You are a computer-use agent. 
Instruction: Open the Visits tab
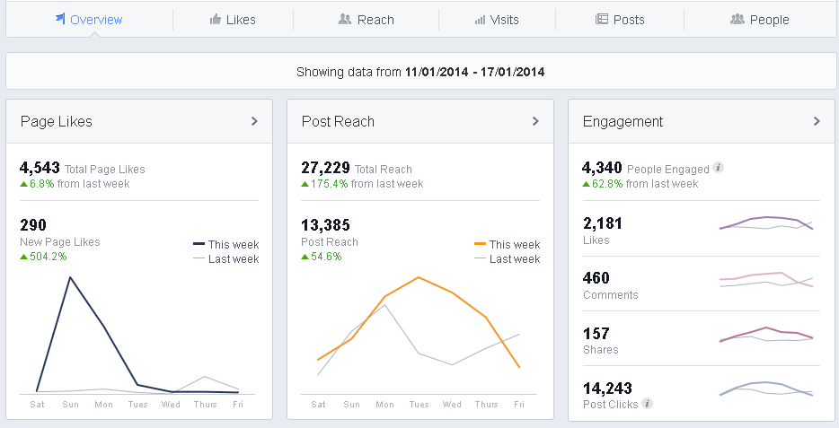tap(497, 20)
